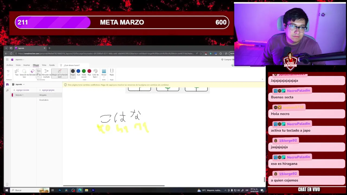Close the Japonés browser tab

click(x=44, y=48)
